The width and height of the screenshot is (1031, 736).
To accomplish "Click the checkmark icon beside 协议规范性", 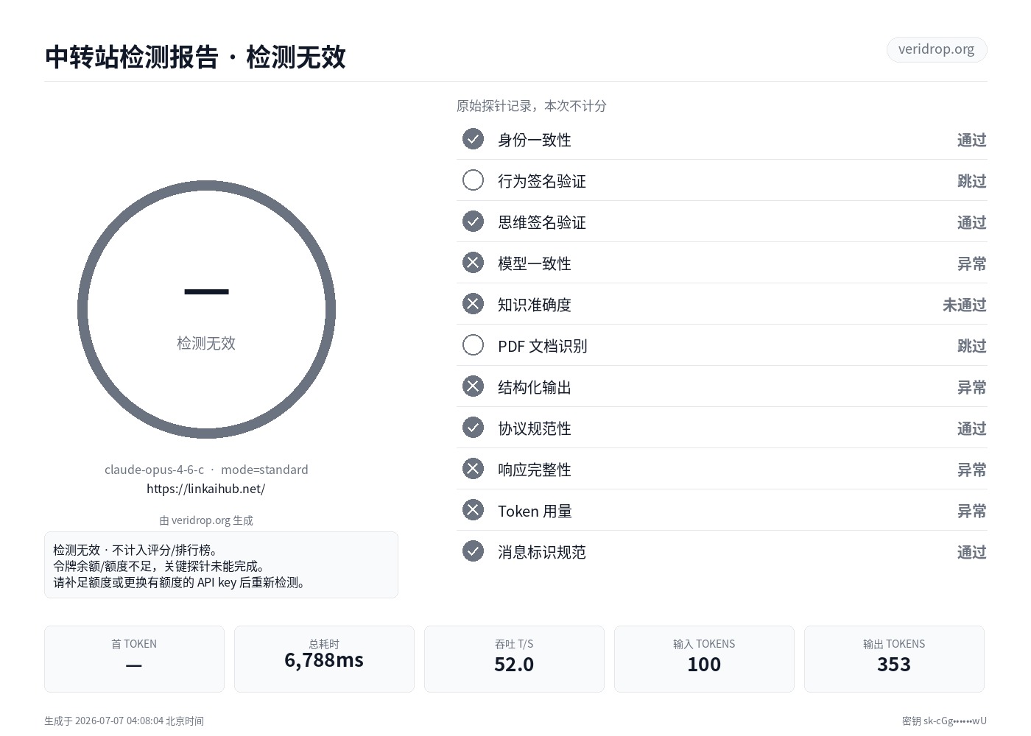I will click(x=473, y=428).
